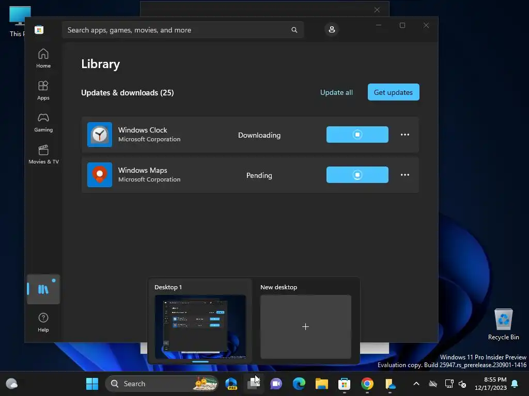
Task: Expand hidden system tray icons
Action: pyautogui.click(x=416, y=384)
